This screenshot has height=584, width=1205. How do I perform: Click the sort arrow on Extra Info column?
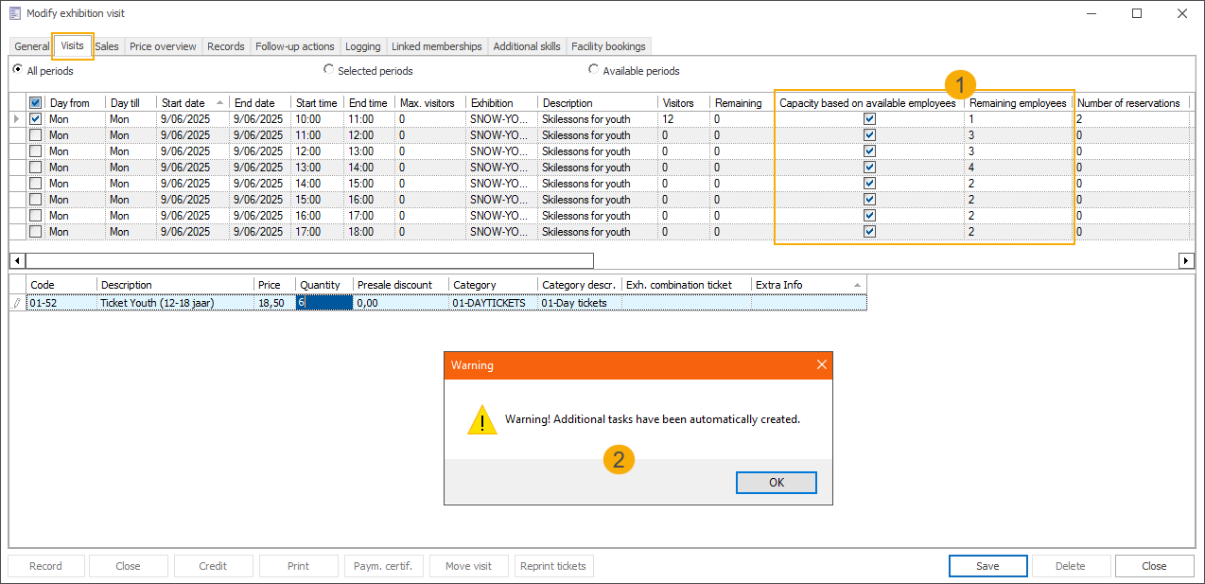[x=857, y=284]
